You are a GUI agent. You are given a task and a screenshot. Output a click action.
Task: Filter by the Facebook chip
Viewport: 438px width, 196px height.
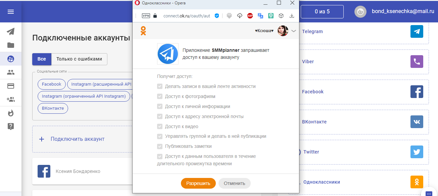52,84
